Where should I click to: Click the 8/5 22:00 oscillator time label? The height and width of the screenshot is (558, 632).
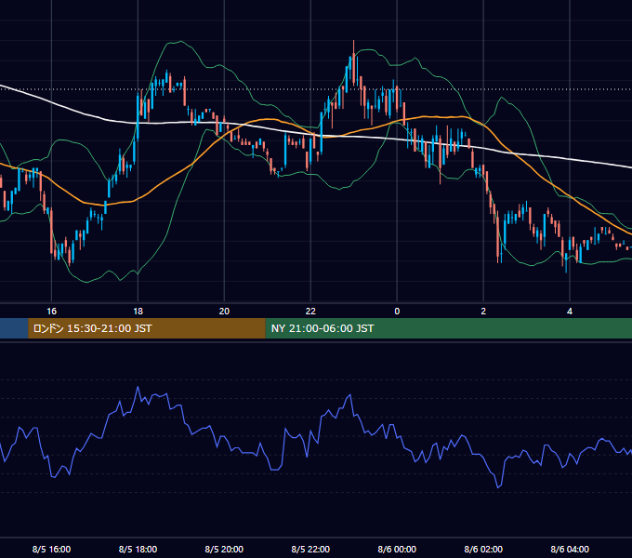pos(310,549)
